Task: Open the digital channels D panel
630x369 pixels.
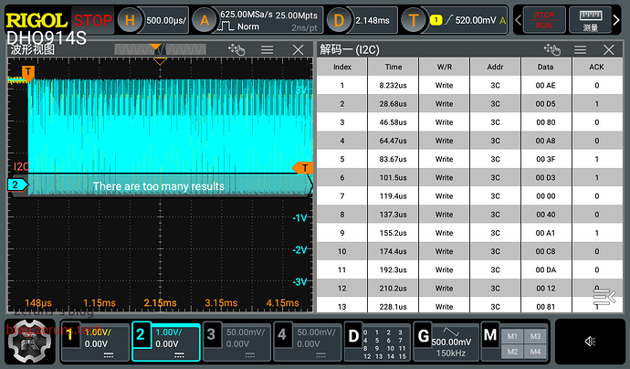Action: coord(376,341)
